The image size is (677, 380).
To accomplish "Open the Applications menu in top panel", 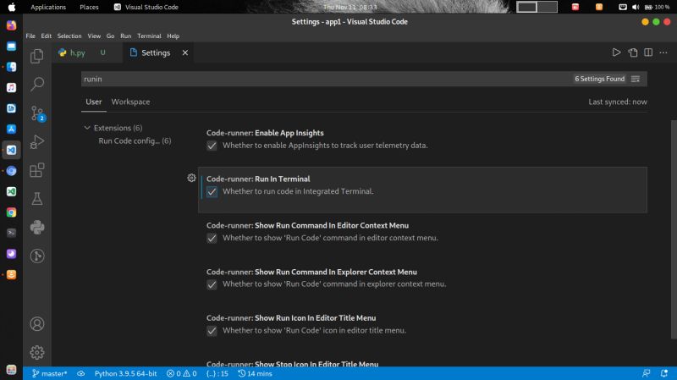I will (48, 7).
